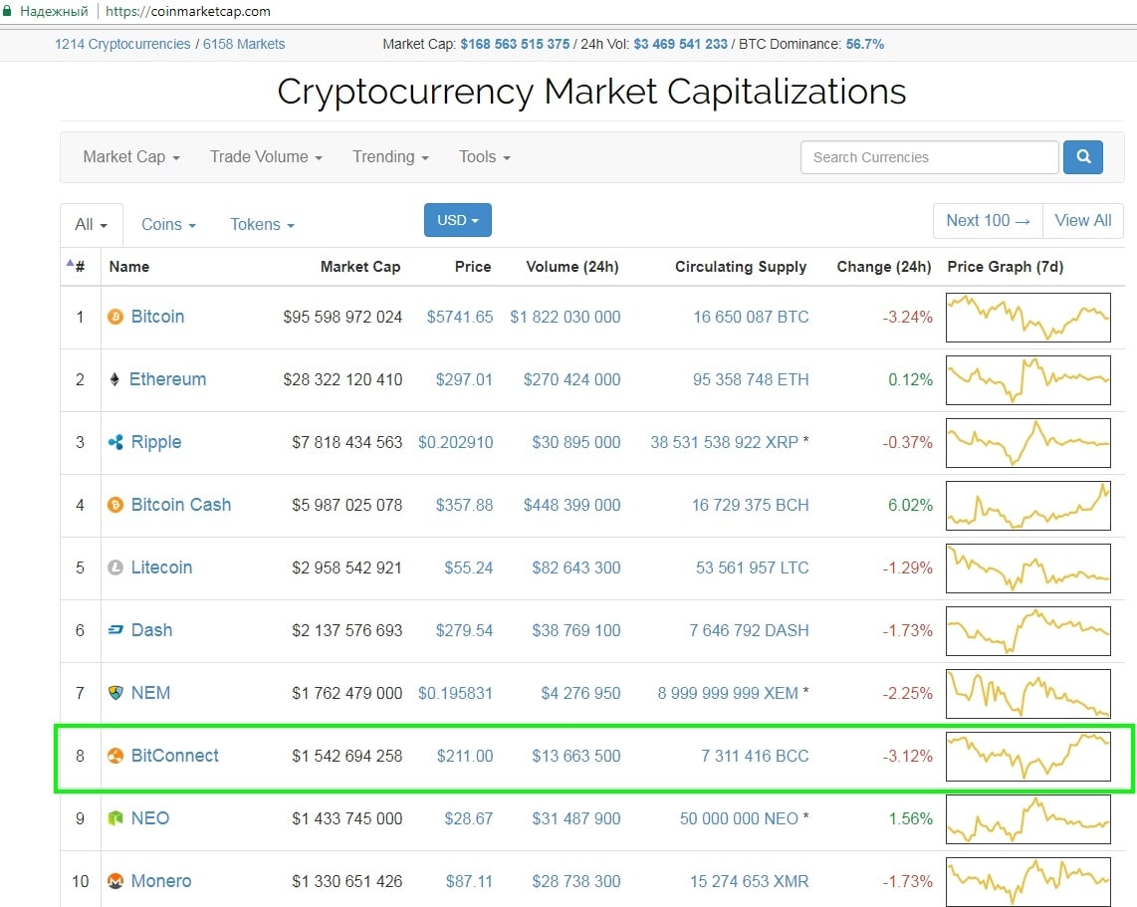The image size is (1137, 907).
Task: Click Bitcoin price $5741.65
Action: pos(460,317)
